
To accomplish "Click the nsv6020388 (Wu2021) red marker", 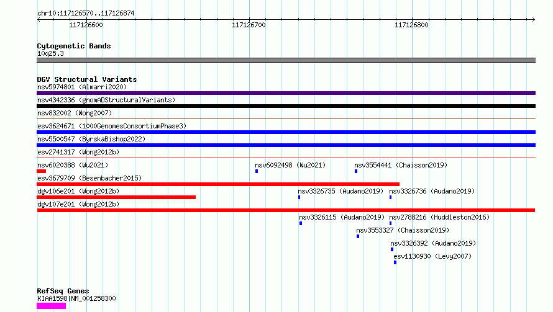I will [41, 171].
